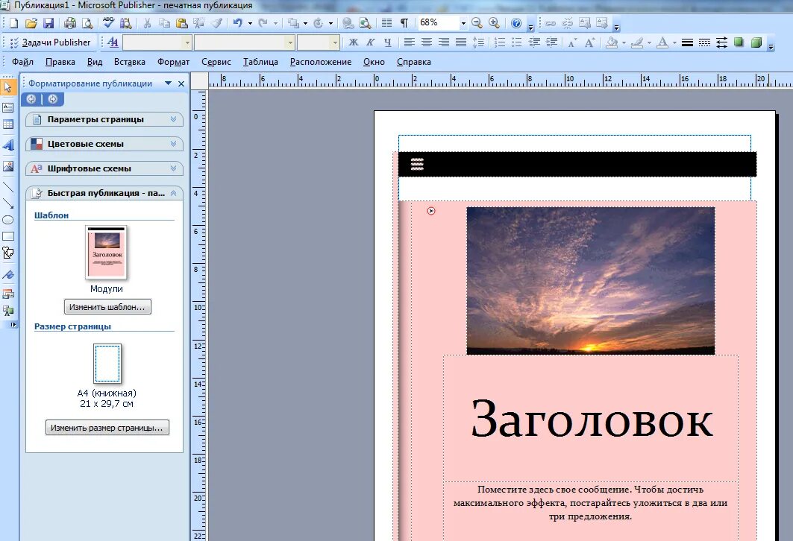793x541 pixels.
Task: Click Изменить шаблон button
Action: tap(107, 307)
